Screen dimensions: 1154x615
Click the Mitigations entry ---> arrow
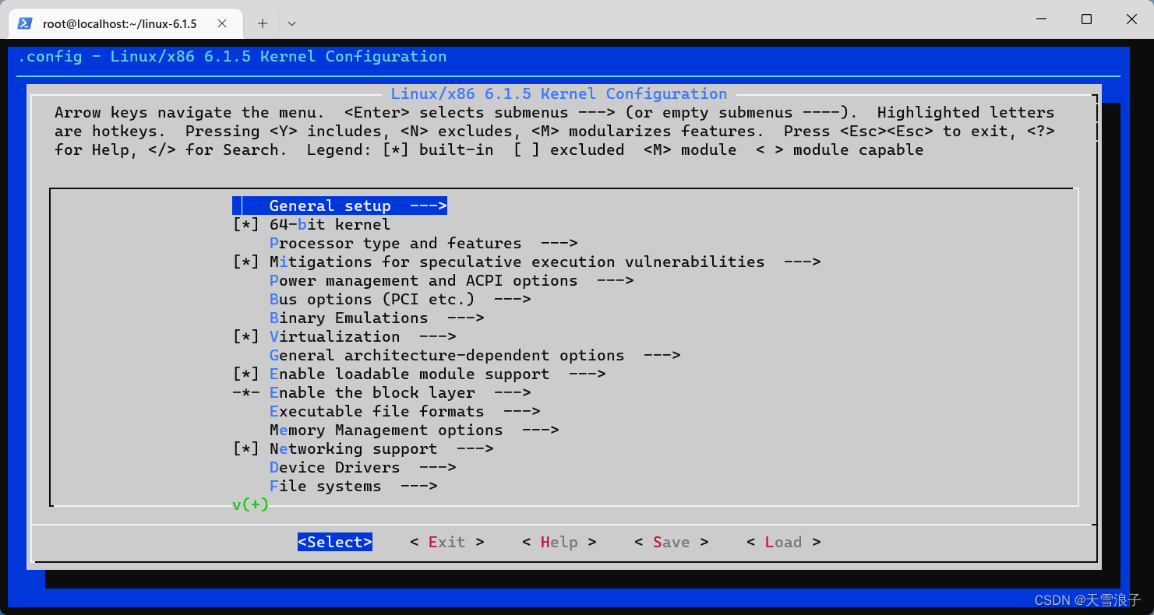coord(802,262)
